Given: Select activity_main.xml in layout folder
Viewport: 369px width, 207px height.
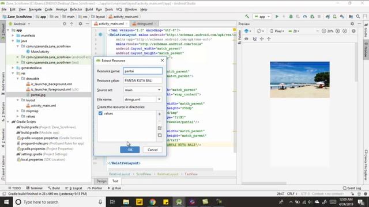Looking at the screenshot, I should [x=43, y=106].
